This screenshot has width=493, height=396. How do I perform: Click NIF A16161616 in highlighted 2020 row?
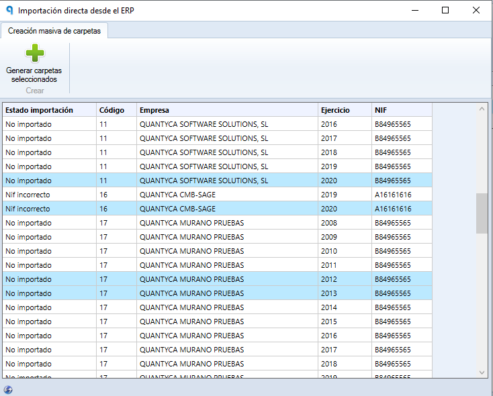393,209
